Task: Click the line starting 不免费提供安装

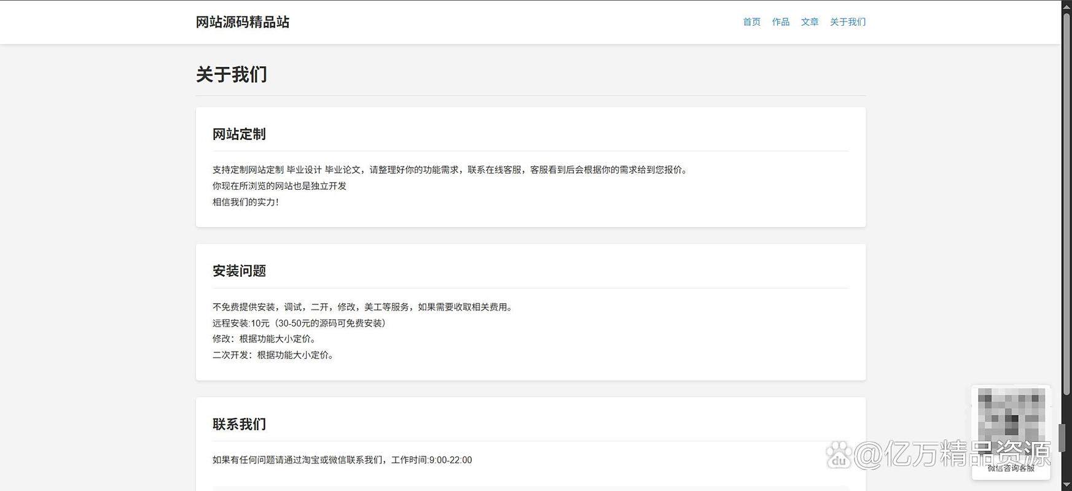Action: pyautogui.click(x=364, y=307)
